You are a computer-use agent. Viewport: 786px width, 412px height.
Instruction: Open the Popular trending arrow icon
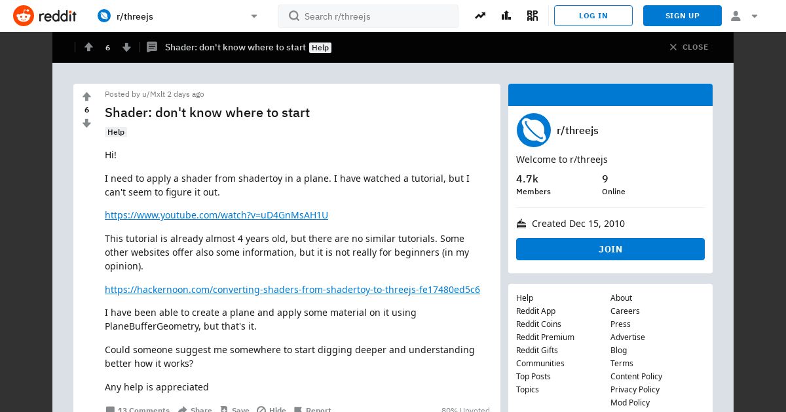tap(480, 16)
